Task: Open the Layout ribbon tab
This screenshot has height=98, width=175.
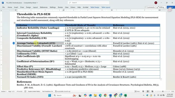Action: 35,7
